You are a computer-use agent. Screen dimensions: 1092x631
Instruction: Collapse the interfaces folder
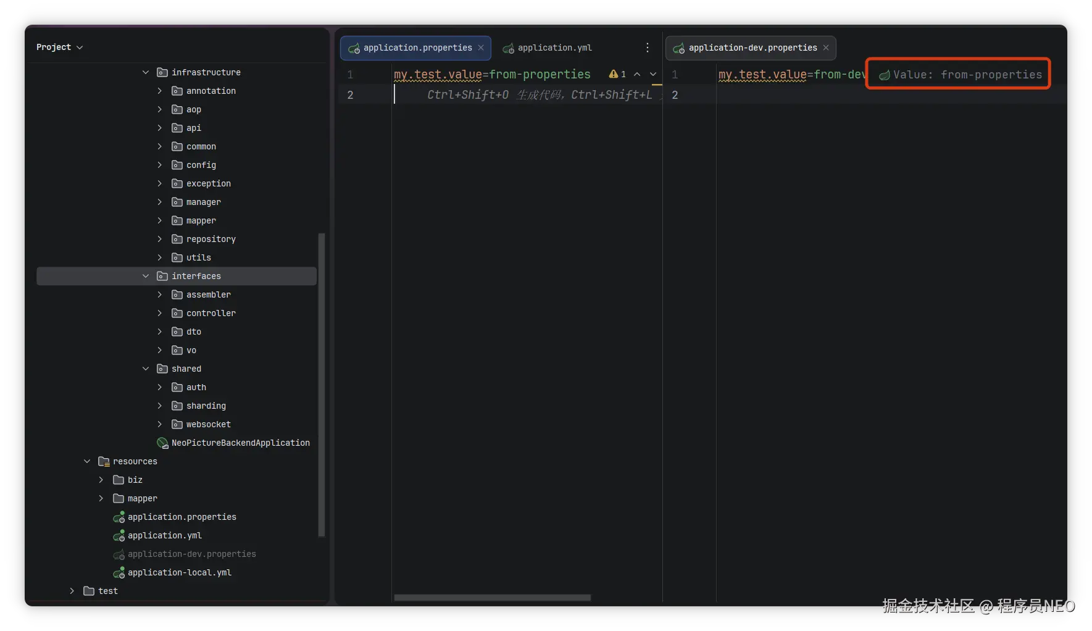pos(146,276)
